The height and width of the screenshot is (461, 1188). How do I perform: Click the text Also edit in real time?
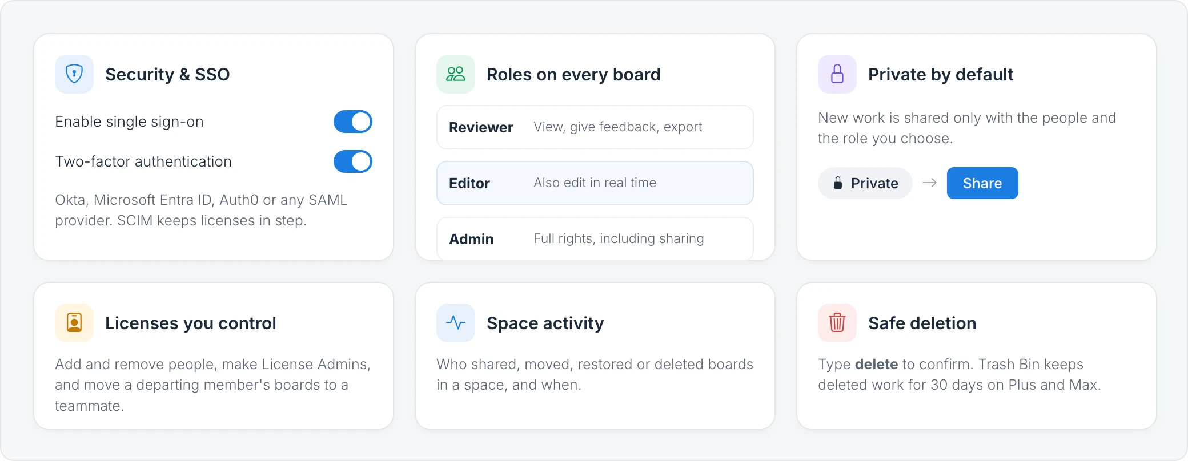595,183
